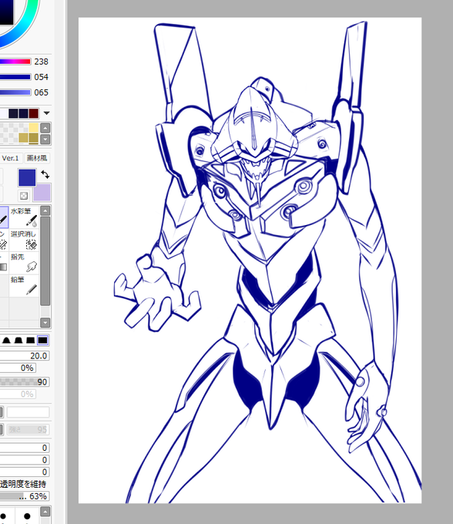This screenshot has height=524, width=453.
Task: Select the round bell brush edge shape
Action: 6,341
